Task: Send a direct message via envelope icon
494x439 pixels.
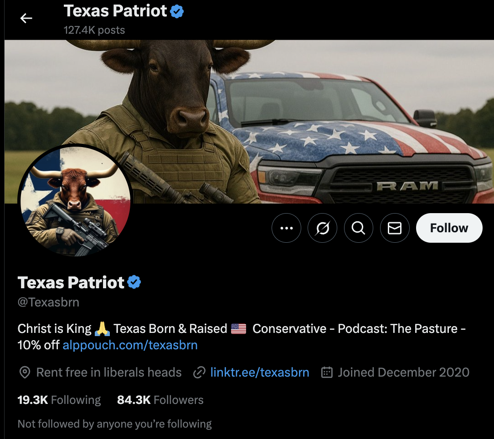Action: coord(395,228)
